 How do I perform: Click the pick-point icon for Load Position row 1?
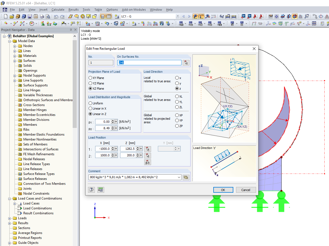pyautogui.click(x=148, y=149)
